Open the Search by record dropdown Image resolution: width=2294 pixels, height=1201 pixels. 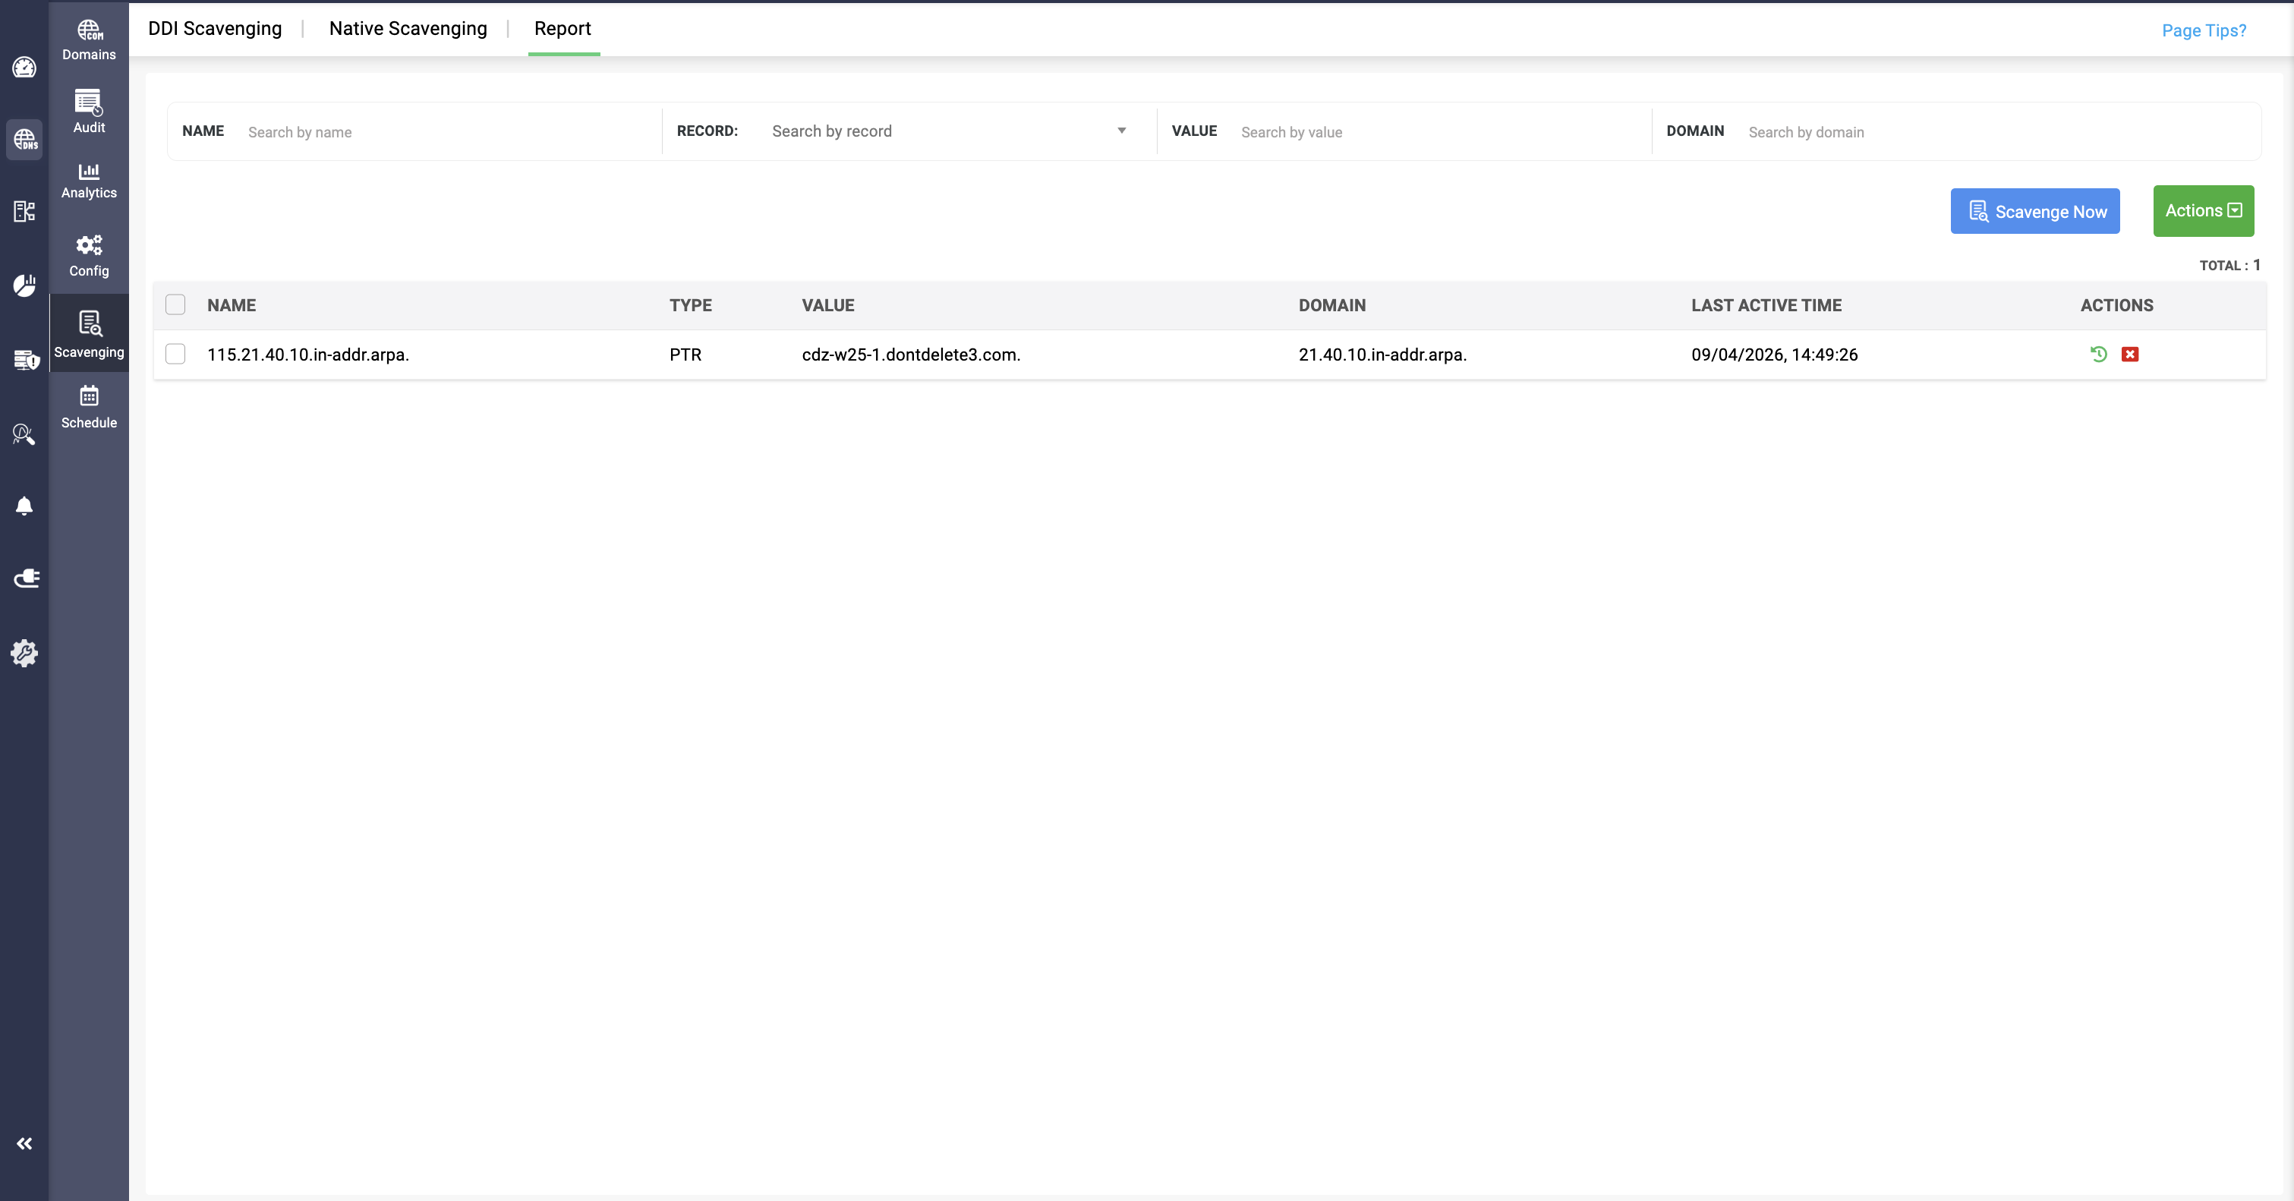tap(948, 131)
